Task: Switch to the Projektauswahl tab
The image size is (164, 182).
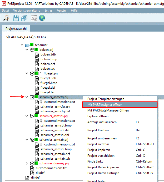Action: 16,29
